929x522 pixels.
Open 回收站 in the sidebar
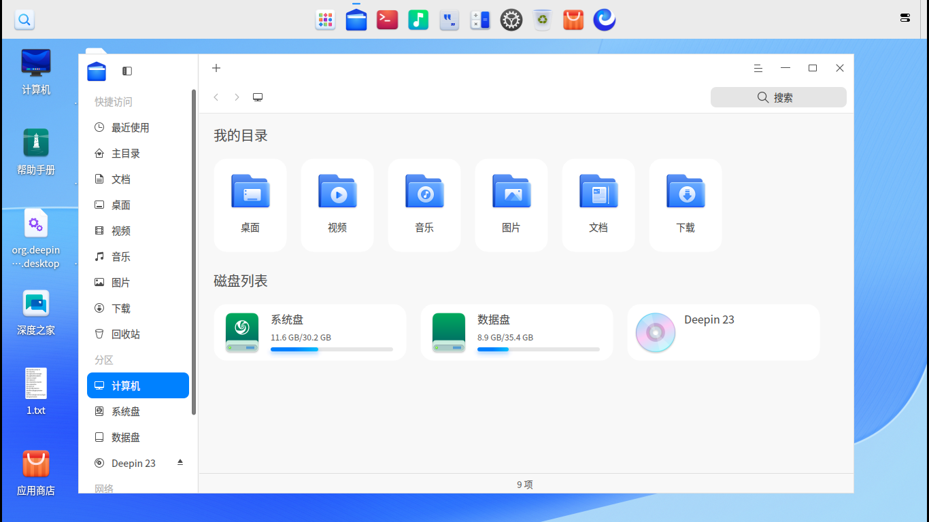138,334
